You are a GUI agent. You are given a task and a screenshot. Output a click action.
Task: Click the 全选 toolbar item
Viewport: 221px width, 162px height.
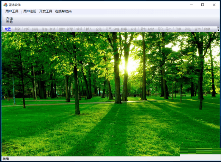[x=99, y=29]
